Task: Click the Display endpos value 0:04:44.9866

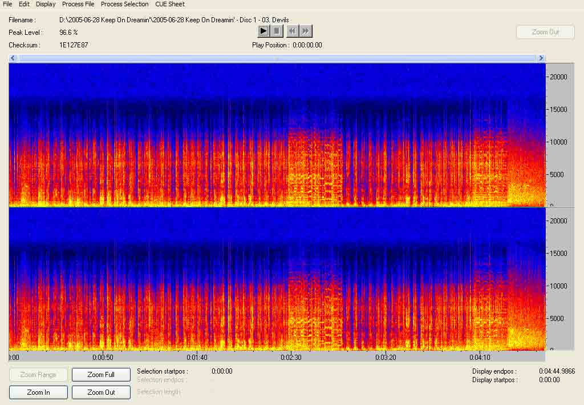Action: (x=557, y=371)
